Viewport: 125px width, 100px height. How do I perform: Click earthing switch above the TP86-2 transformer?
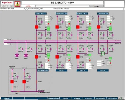coord(19,49)
